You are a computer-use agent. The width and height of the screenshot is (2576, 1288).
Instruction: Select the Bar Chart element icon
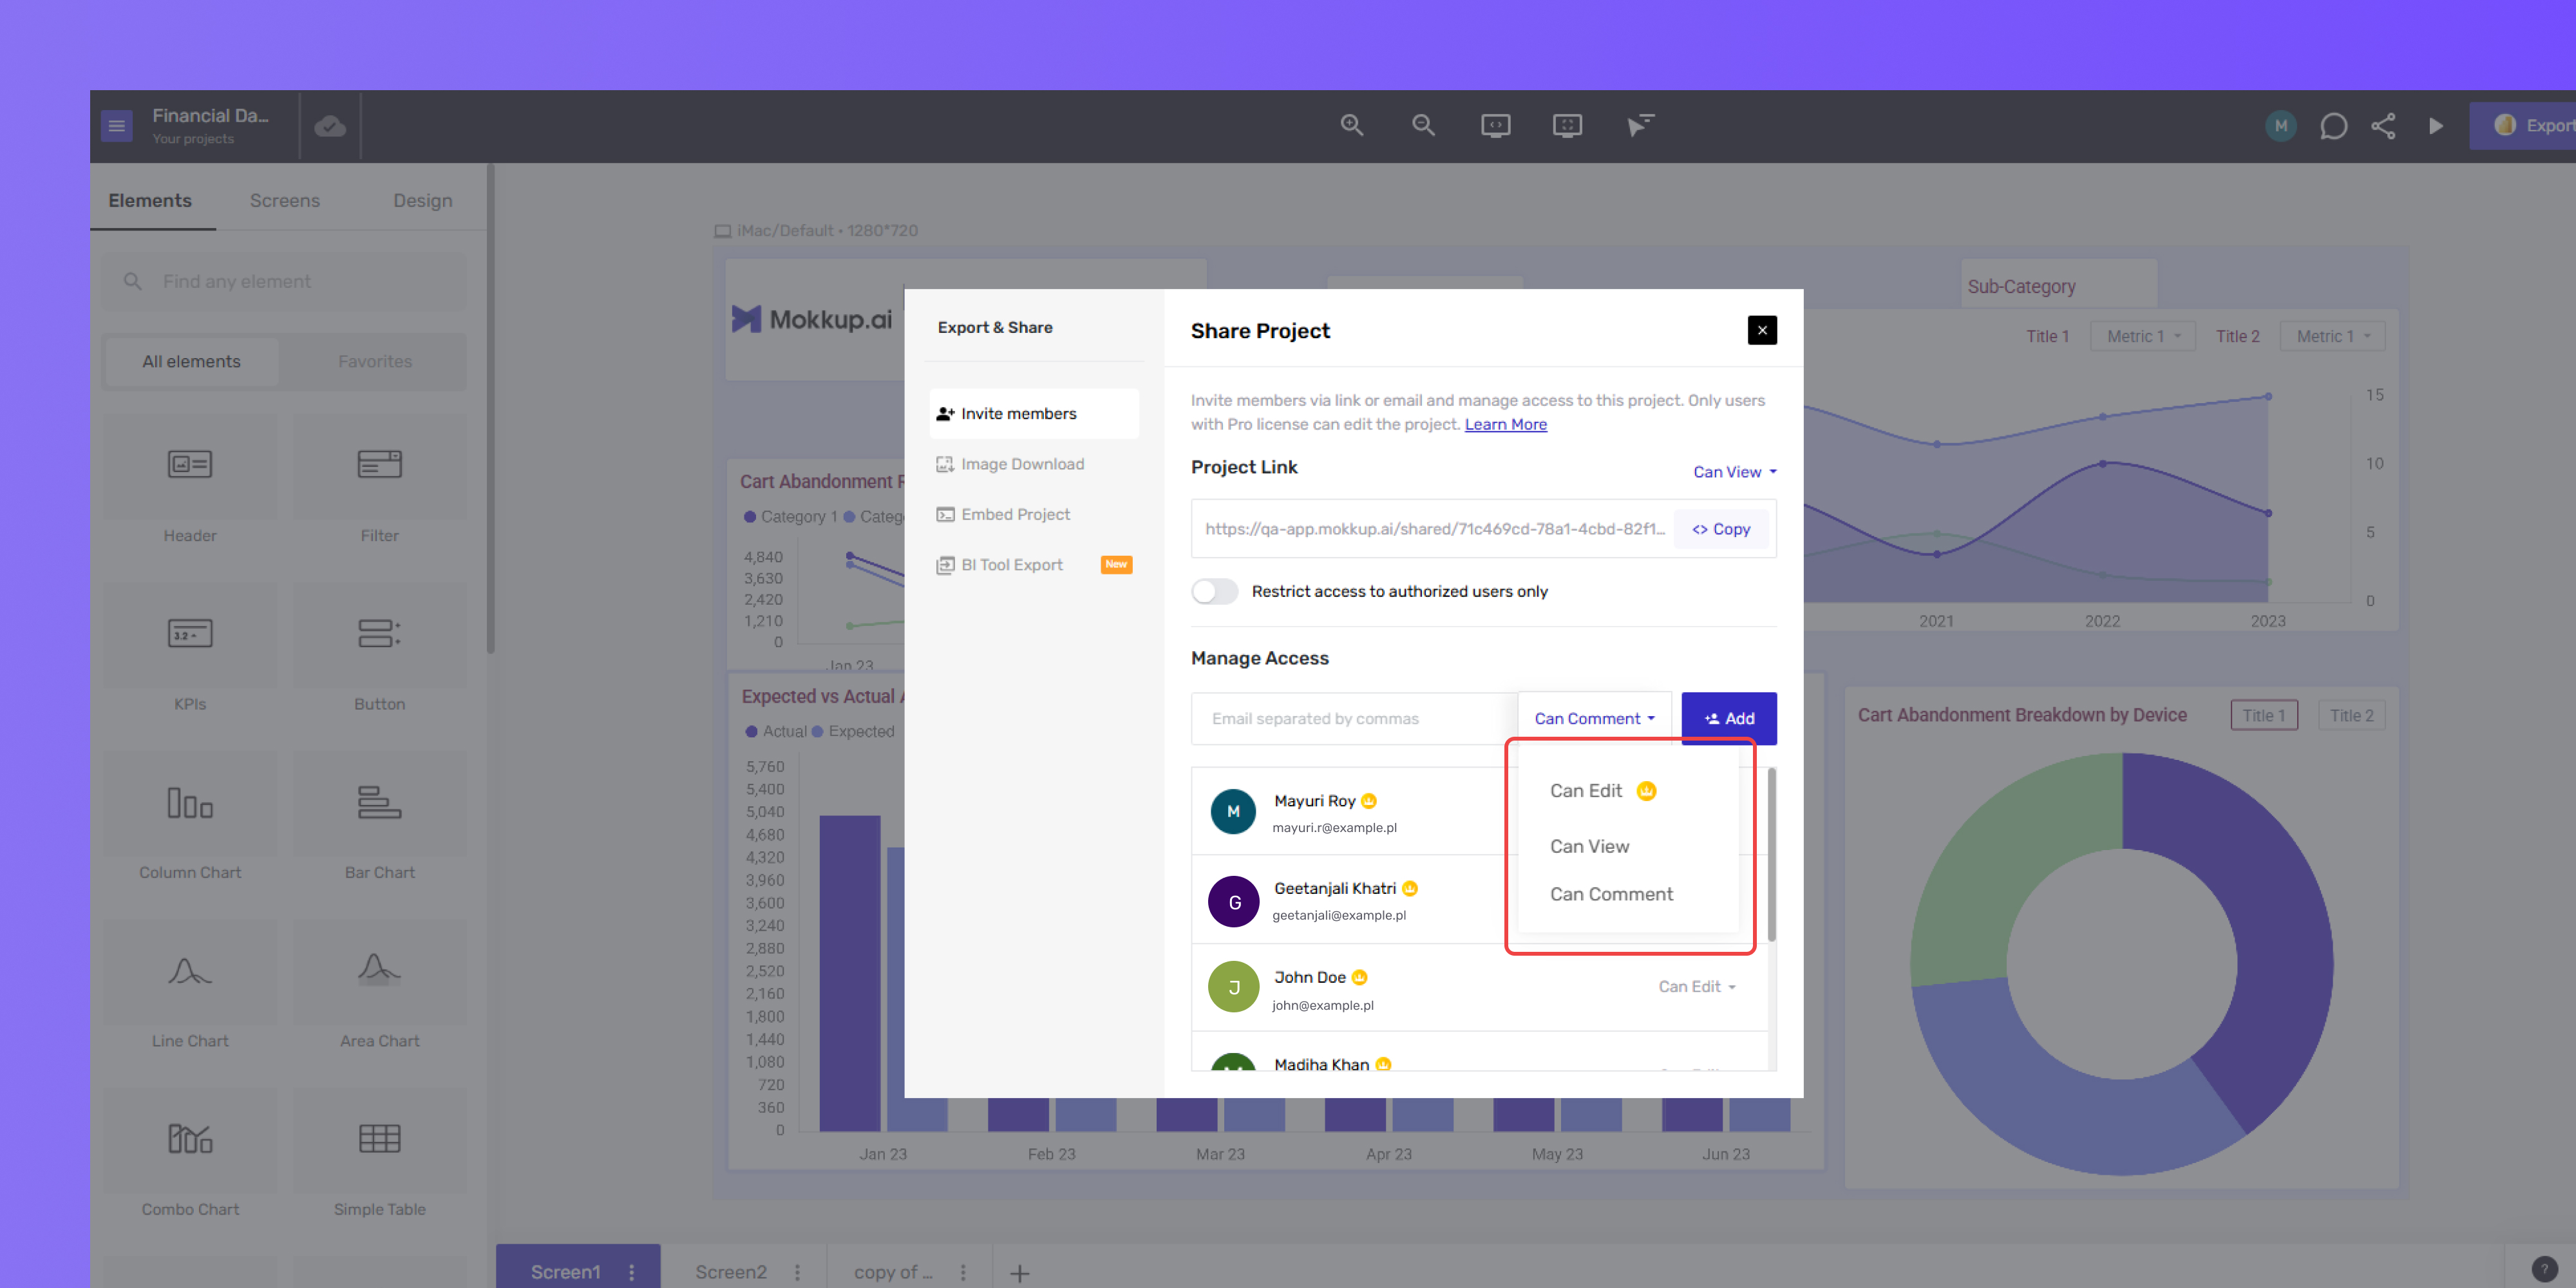tap(380, 803)
